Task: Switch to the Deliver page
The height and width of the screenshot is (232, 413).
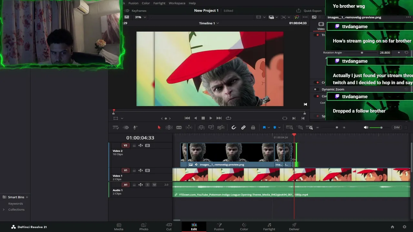Action: [x=294, y=227]
